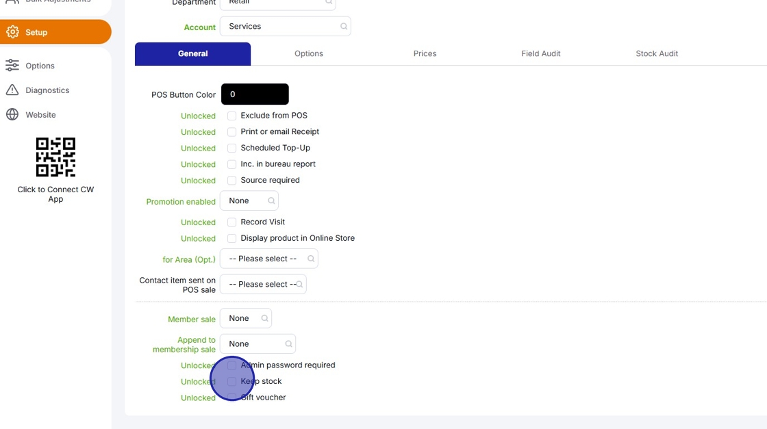Open Website in the sidebar
Screen dimensions: 767x429
(40, 114)
